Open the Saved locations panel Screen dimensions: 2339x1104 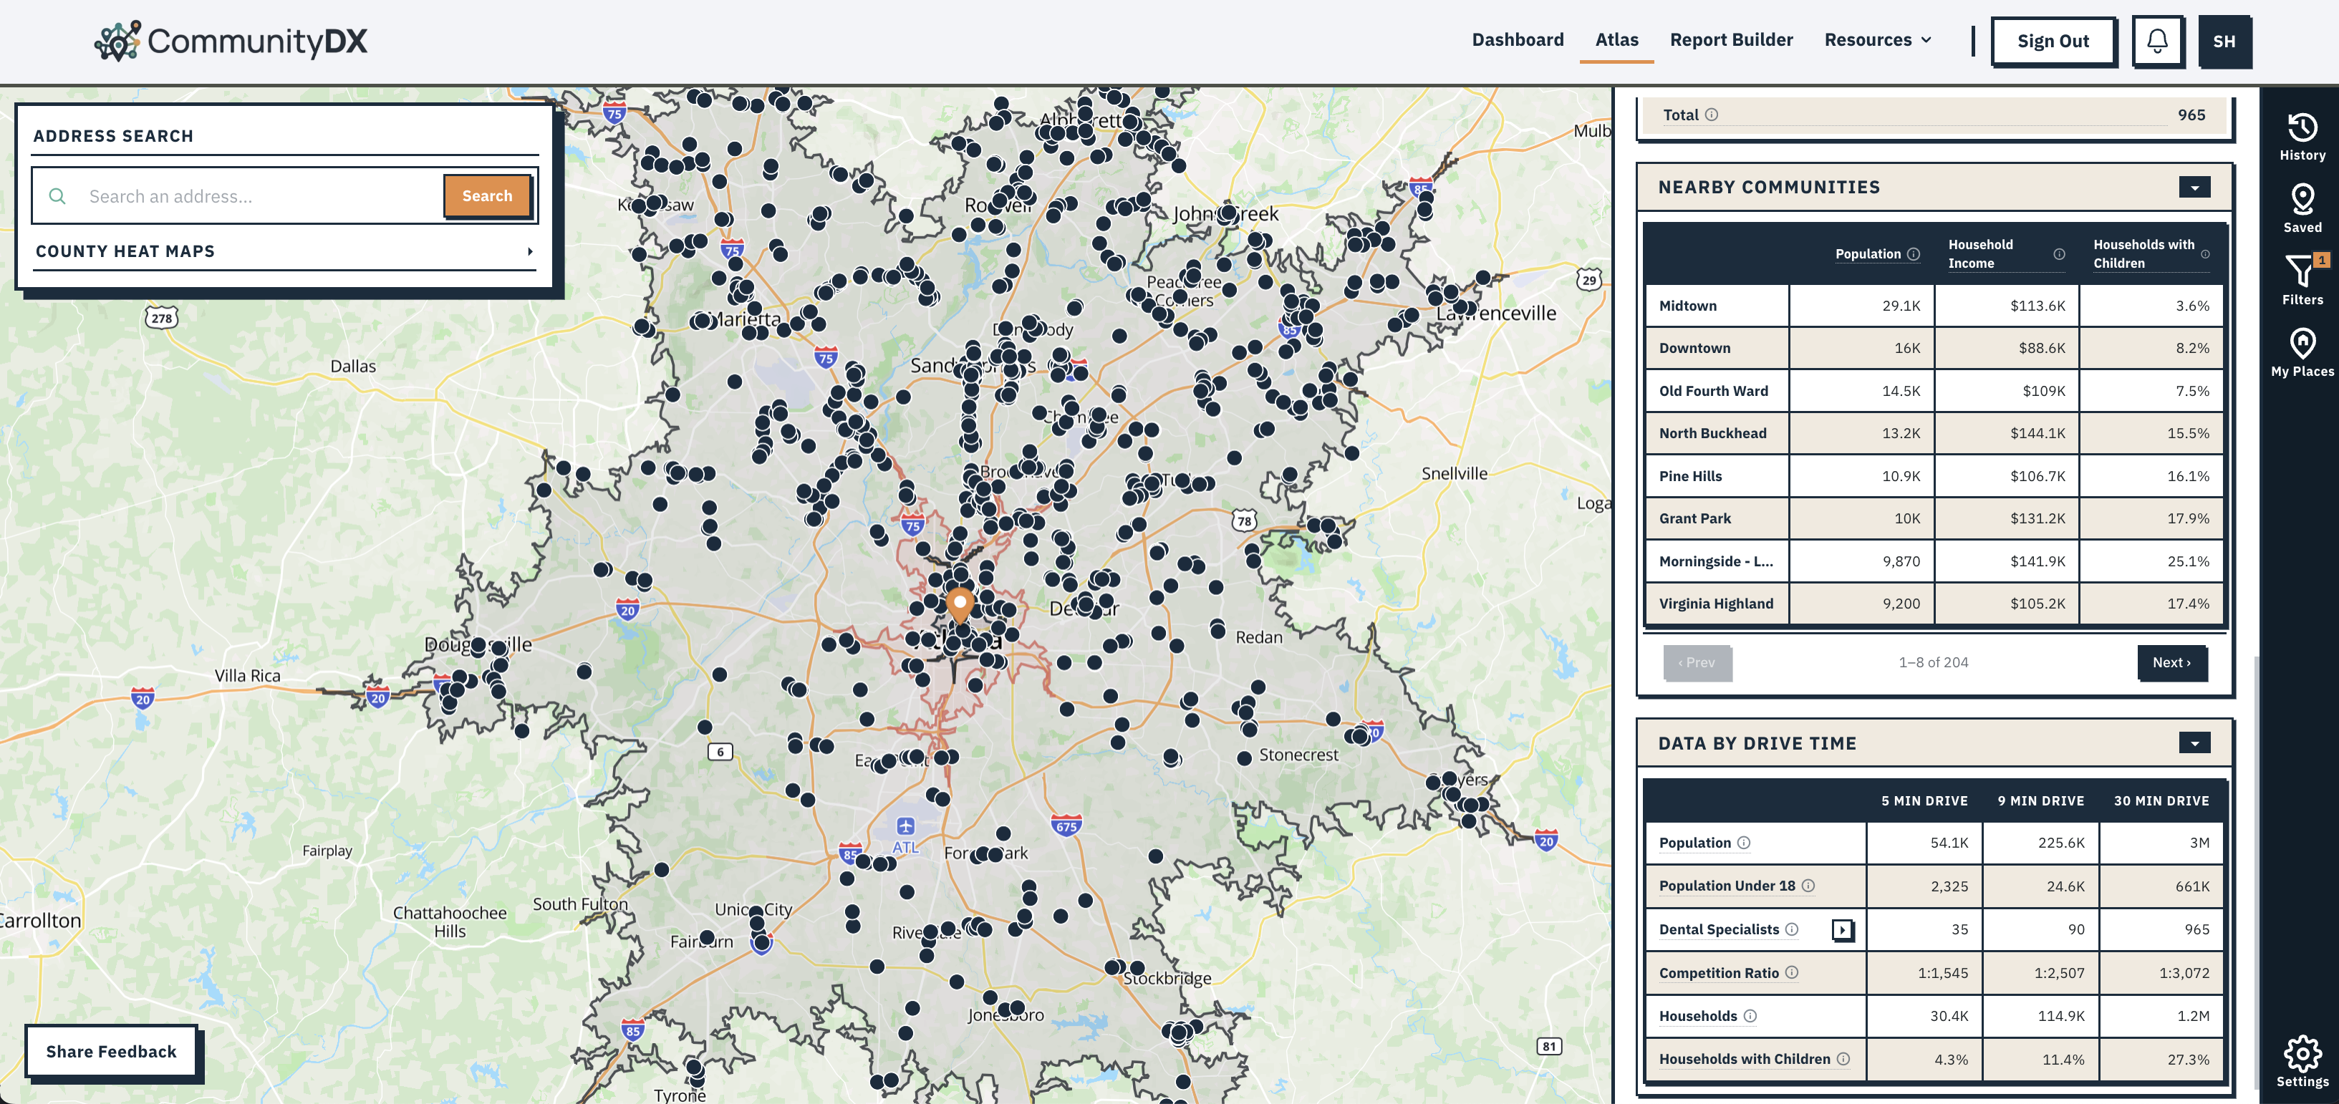click(2302, 209)
